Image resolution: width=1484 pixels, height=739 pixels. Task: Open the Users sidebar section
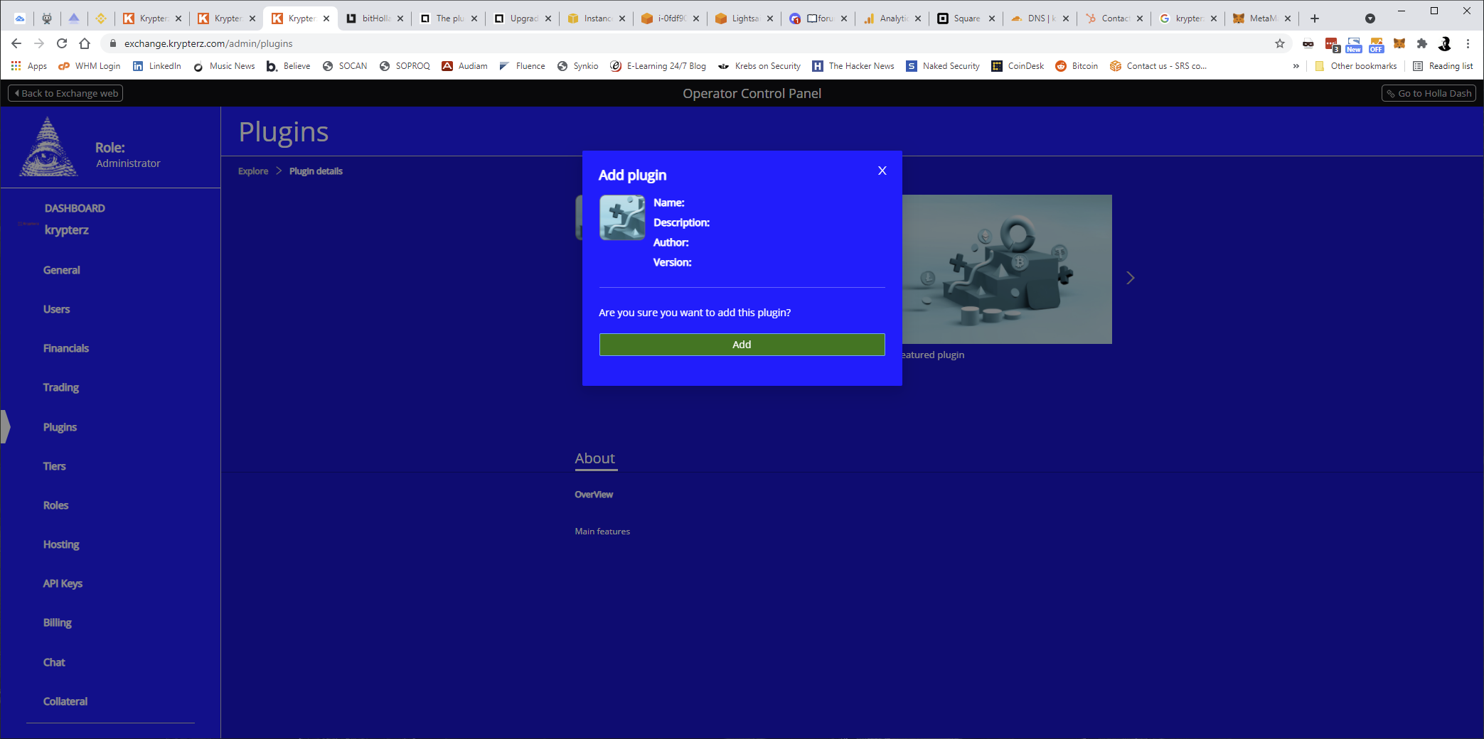coord(56,309)
